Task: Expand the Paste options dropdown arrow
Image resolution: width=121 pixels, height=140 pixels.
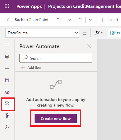Action: 90,20
